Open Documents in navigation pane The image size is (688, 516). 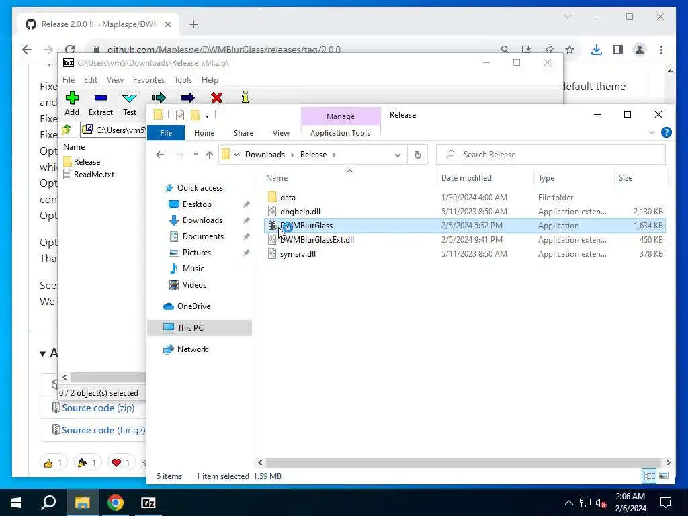coord(203,236)
